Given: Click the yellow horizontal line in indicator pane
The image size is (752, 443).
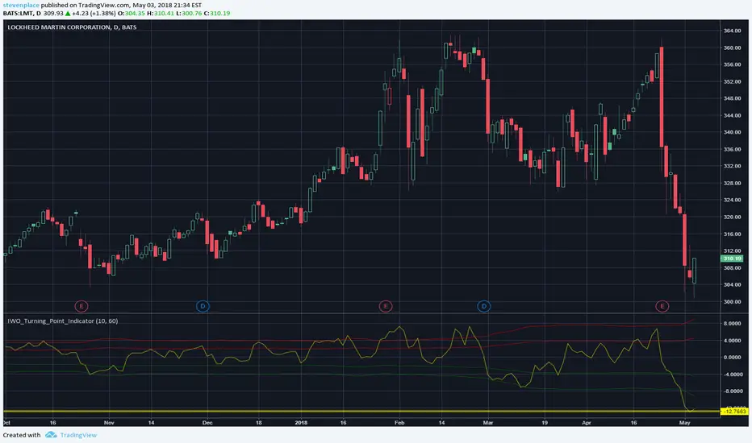Looking at the screenshot, I should (361, 412).
